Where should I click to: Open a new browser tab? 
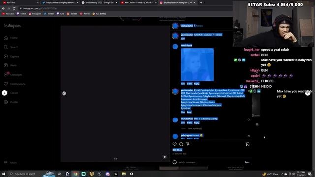[201, 3]
